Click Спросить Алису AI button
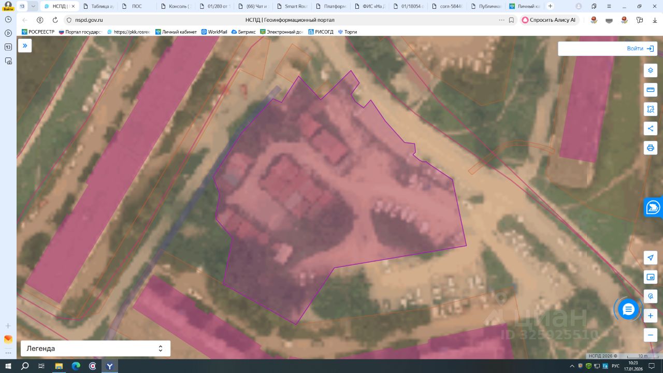 (549, 20)
